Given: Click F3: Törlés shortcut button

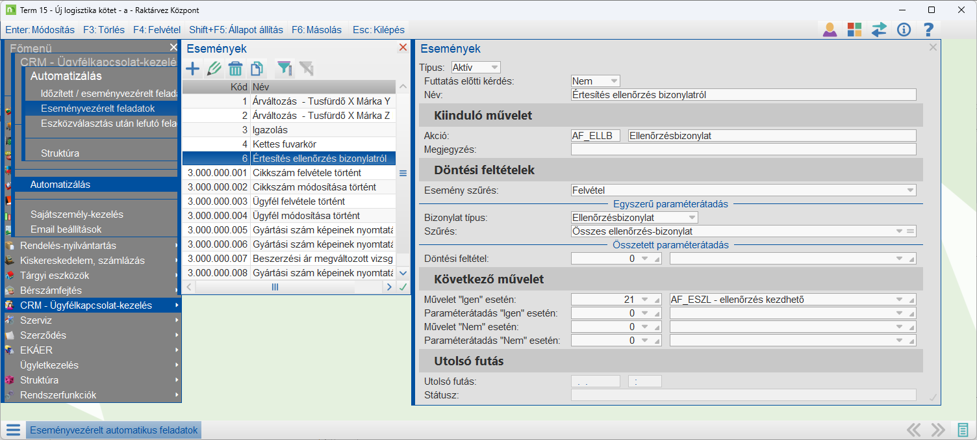Looking at the screenshot, I should [x=104, y=30].
